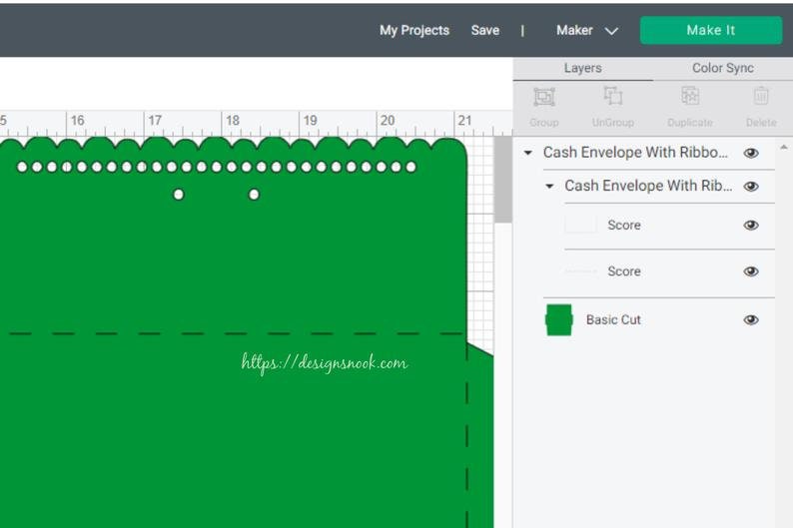Open the Maker machine dropdown
The width and height of the screenshot is (793, 528).
(586, 30)
